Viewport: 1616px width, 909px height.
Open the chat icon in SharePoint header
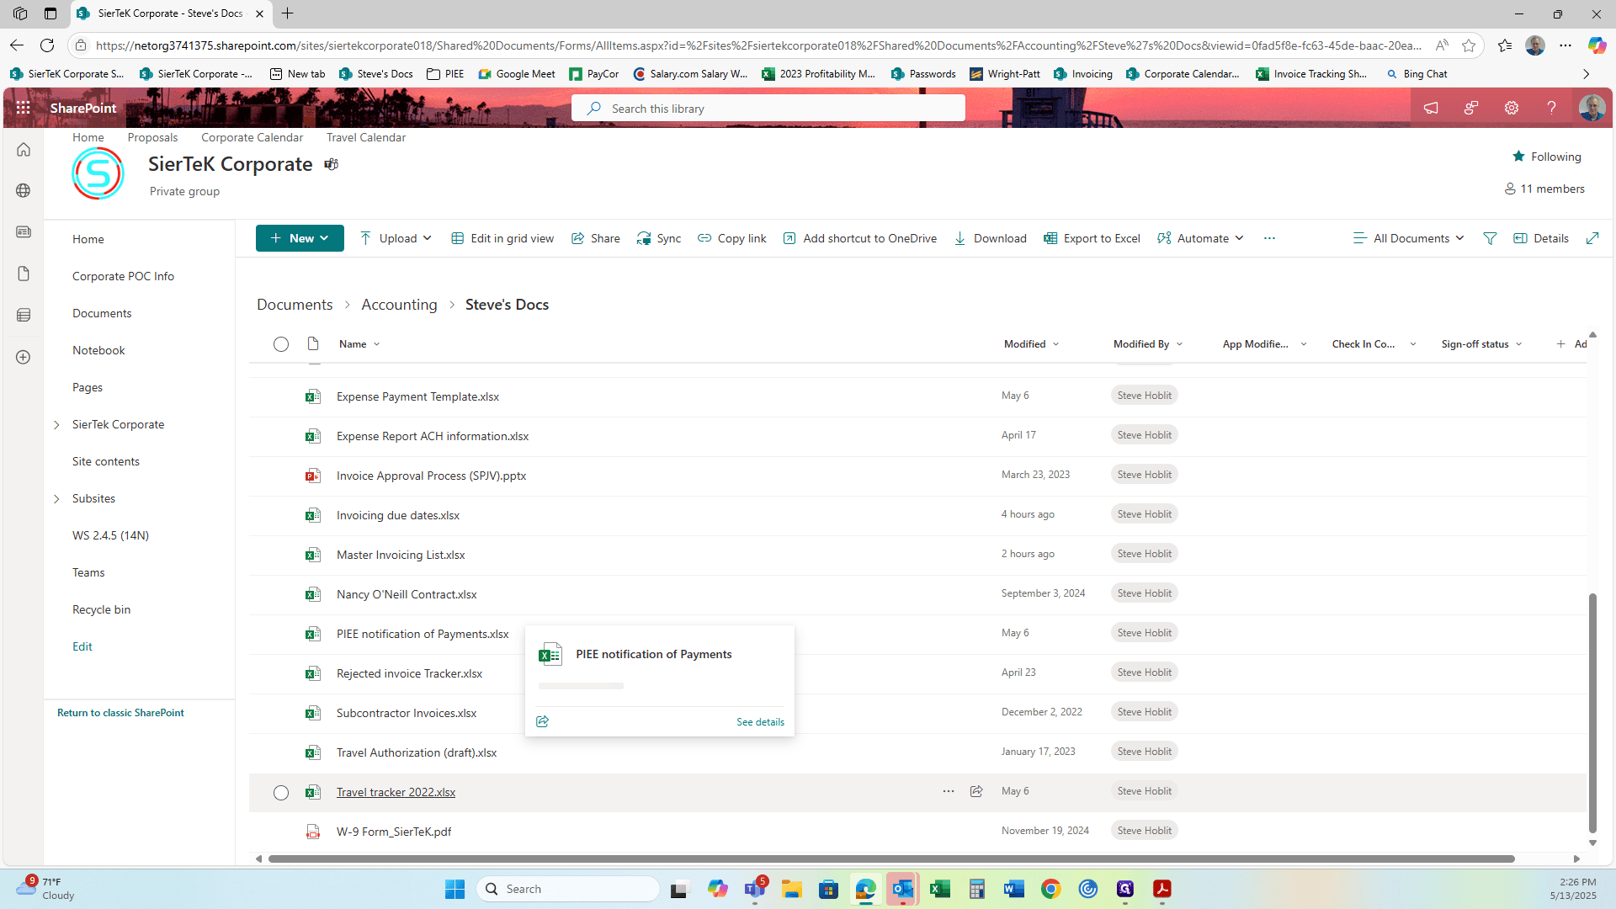1471,108
